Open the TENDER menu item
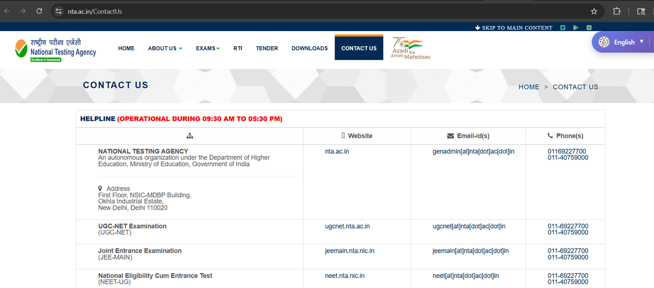654x288 pixels. (267, 48)
